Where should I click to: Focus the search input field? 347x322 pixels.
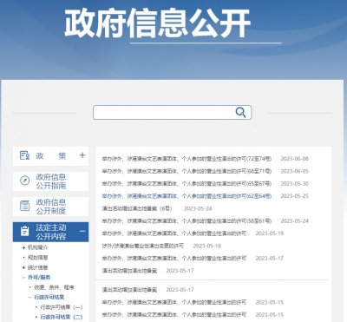(x=164, y=113)
